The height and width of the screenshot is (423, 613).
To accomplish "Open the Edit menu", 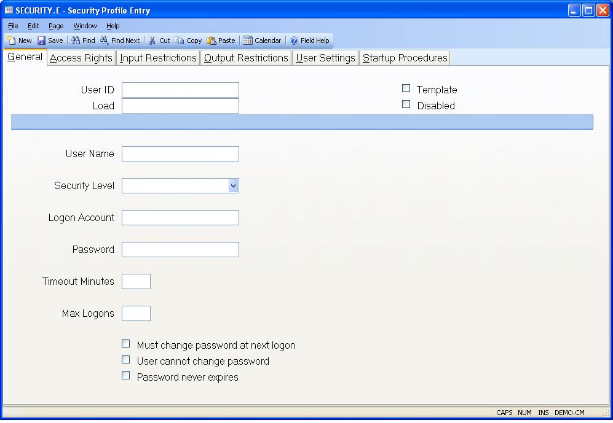I will coord(33,26).
